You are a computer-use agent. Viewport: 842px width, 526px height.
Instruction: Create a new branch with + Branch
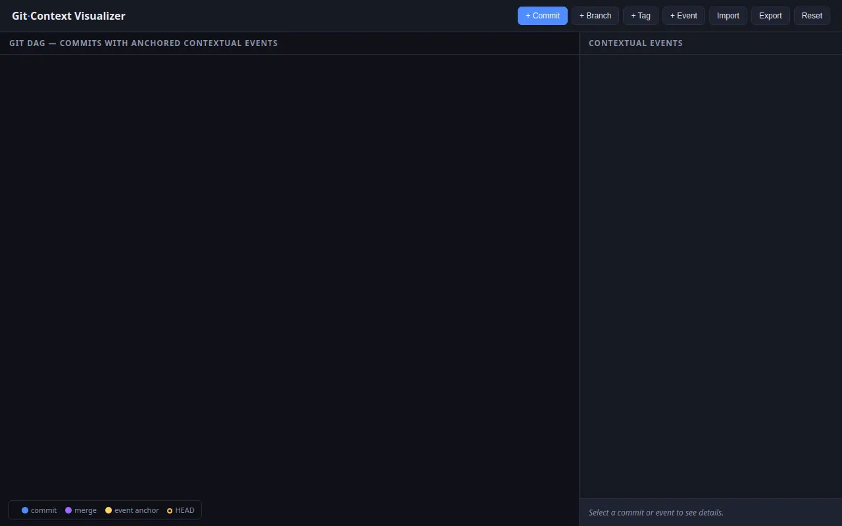click(595, 16)
